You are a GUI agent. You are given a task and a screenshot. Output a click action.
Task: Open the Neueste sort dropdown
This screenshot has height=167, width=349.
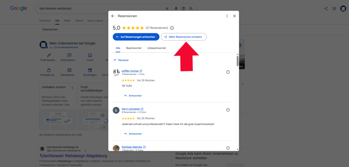click(x=121, y=60)
